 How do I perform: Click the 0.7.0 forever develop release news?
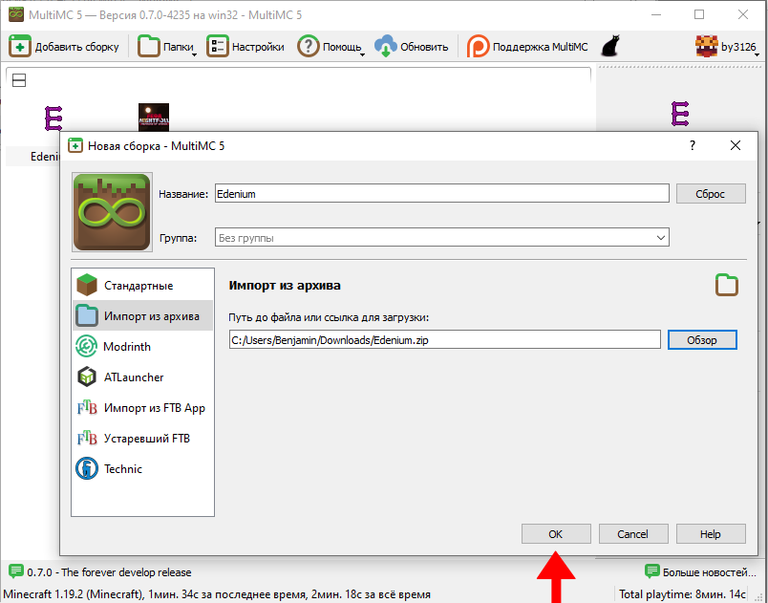(109, 572)
